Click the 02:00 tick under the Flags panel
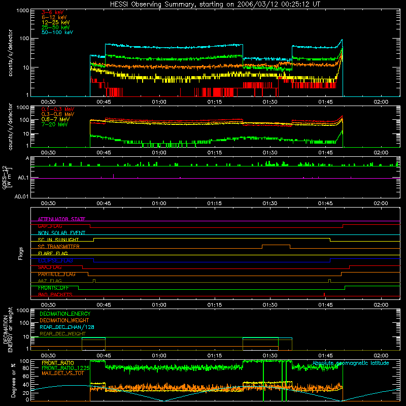The width and height of the screenshot is (406, 406). pyautogui.click(x=381, y=305)
